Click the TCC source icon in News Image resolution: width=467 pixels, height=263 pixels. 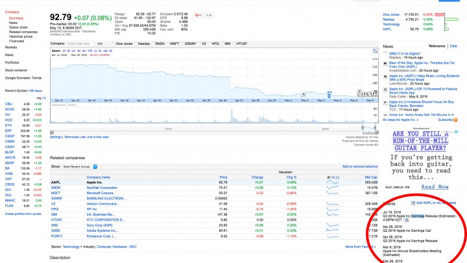[x=385, y=103]
